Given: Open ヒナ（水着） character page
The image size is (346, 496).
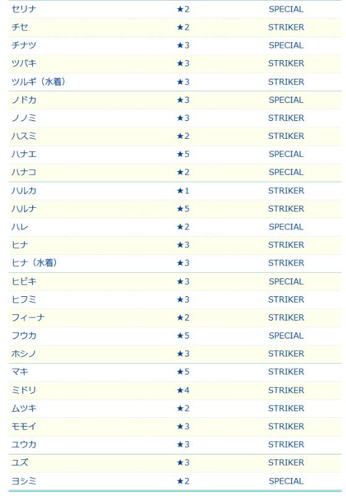Looking at the screenshot, I should coord(34,263).
